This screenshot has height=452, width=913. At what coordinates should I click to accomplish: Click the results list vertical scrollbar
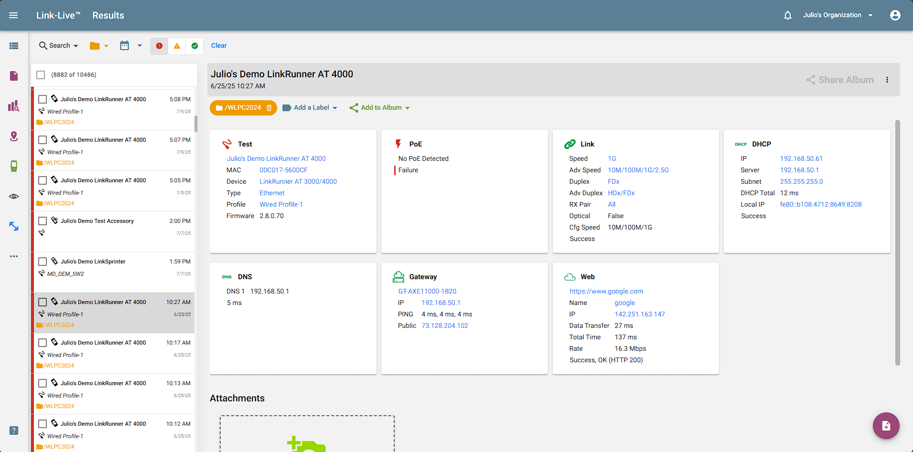(196, 123)
